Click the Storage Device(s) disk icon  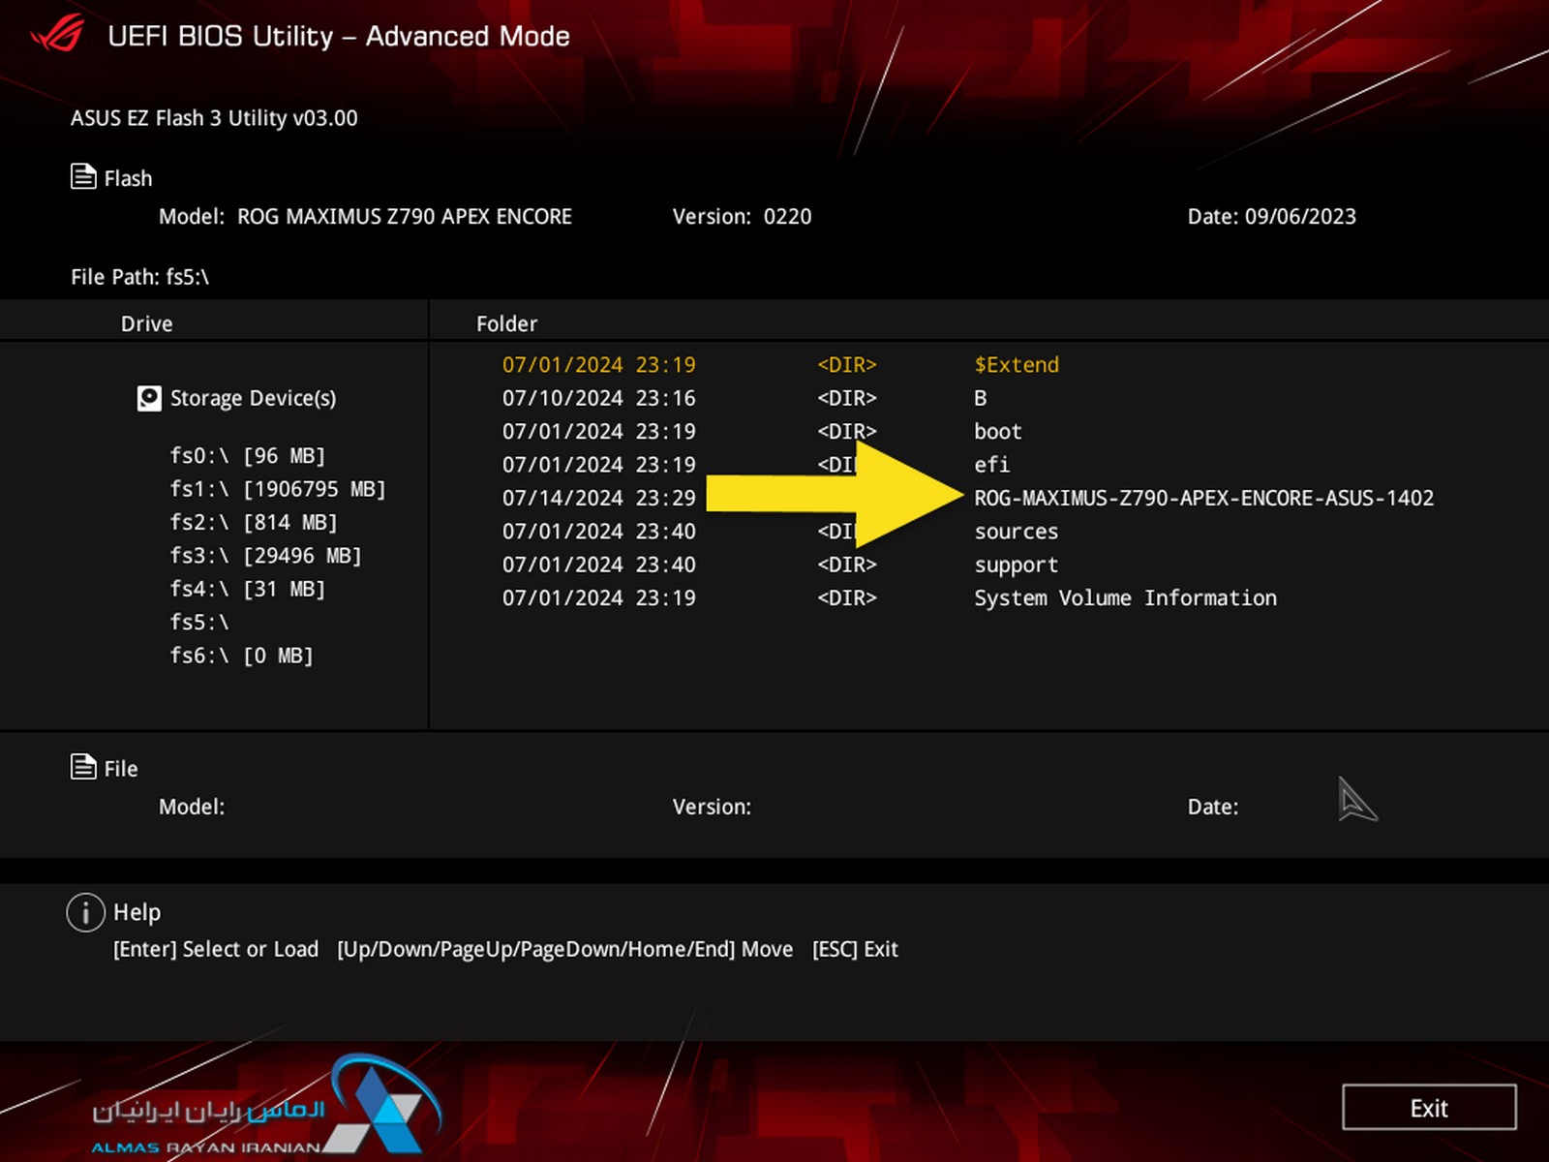(x=149, y=398)
